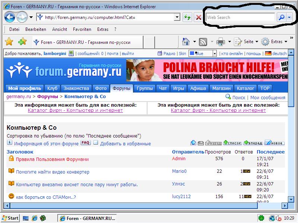298x223 pixels.
Task: Click the green Refresh page icon
Action: pyautogui.click(x=187, y=17)
